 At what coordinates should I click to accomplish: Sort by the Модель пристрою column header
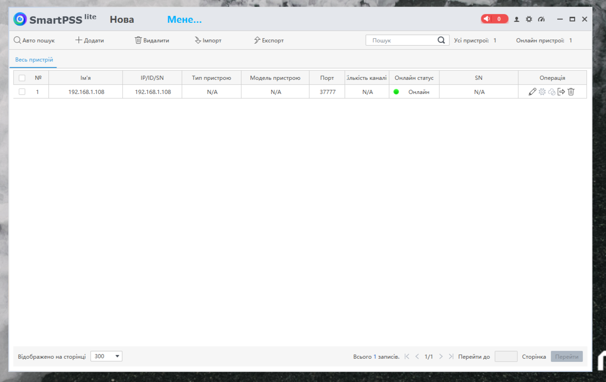click(275, 78)
